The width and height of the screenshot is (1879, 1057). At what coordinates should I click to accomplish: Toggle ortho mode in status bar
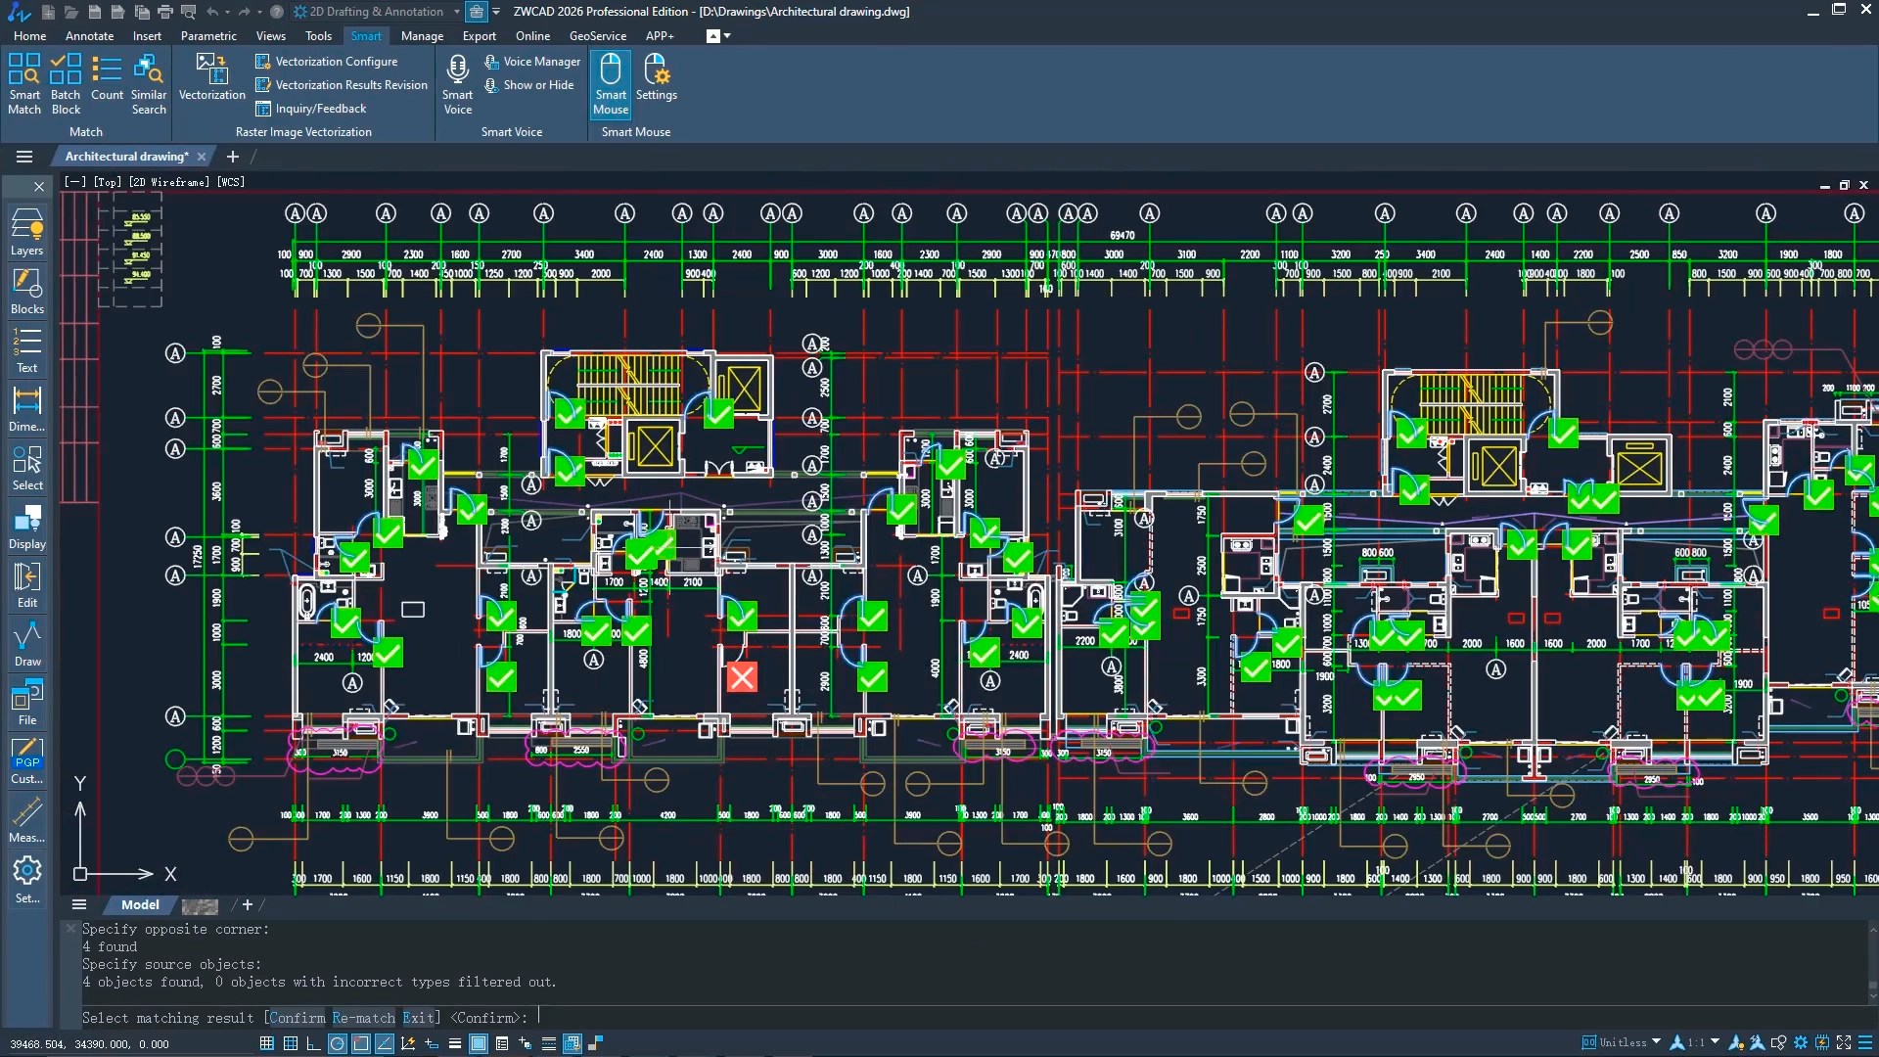coord(313,1043)
